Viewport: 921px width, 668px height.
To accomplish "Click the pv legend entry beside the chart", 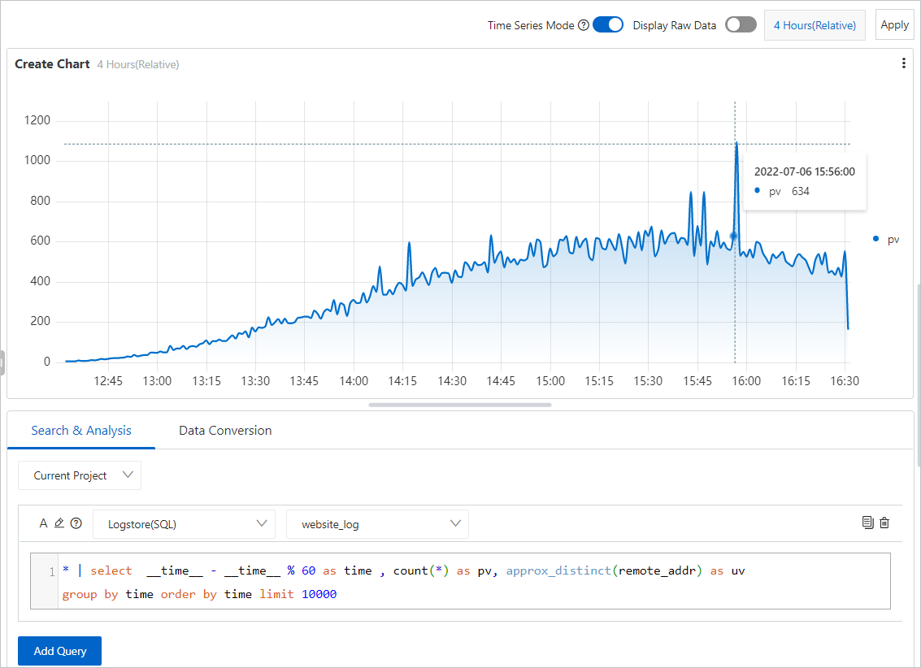I will 887,239.
